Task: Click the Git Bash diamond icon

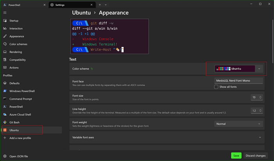Action: (5, 122)
